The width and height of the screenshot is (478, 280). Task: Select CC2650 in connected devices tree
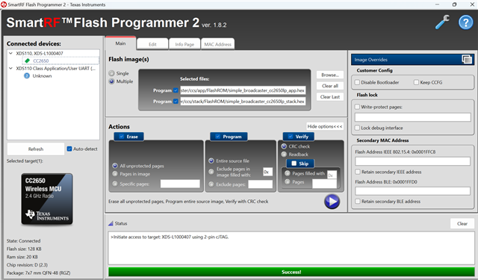pyautogui.click(x=41, y=60)
